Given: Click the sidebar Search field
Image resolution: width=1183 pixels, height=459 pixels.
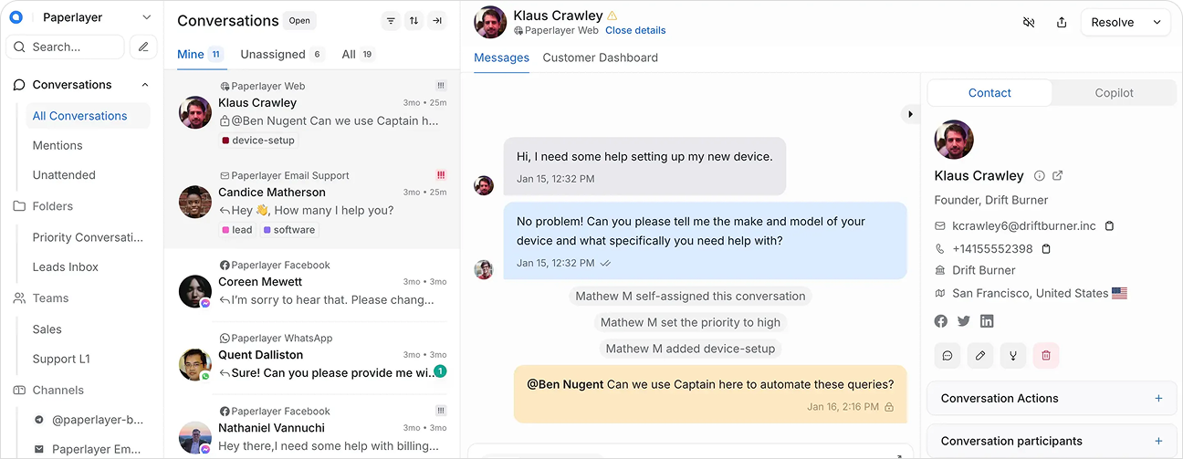Looking at the screenshot, I should tap(66, 47).
